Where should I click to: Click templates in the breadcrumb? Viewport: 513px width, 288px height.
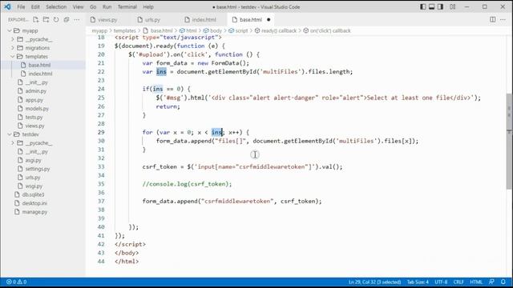[x=125, y=30]
